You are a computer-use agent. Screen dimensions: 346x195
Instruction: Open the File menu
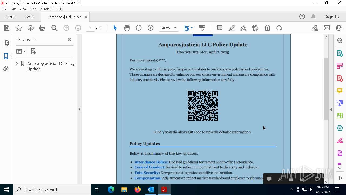(x=4, y=9)
